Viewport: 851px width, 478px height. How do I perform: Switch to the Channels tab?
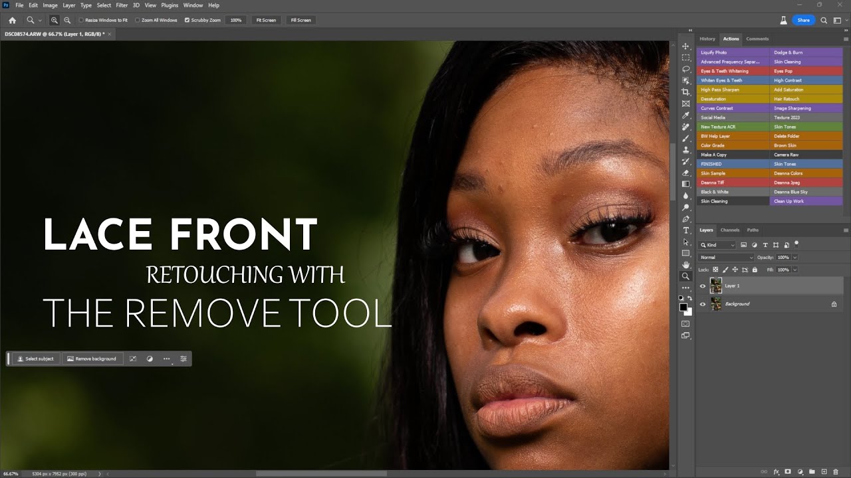click(x=730, y=230)
